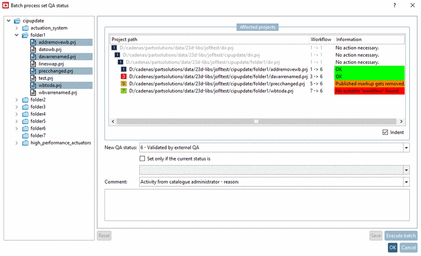Select the '3 -> 6' workflow cell
The height and width of the screenshot is (256, 421).
click(x=316, y=76)
